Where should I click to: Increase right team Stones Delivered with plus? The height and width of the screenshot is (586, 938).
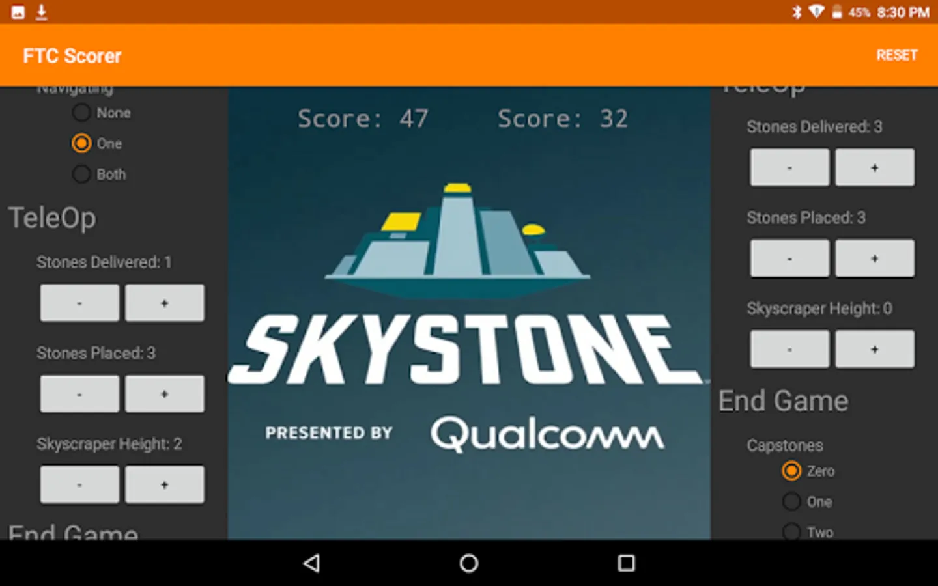[875, 167]
